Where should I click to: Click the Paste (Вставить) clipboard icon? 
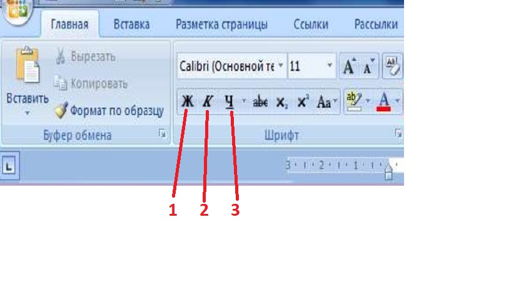27,68
